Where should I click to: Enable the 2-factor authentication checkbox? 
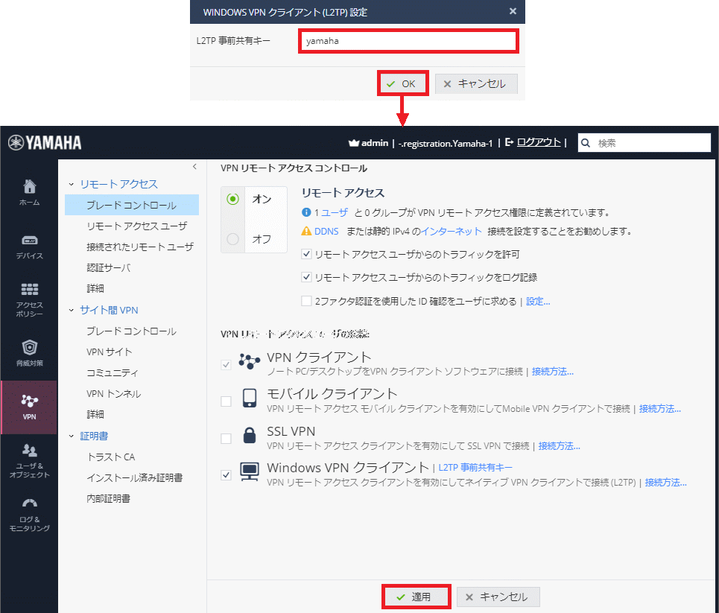[x=306, y=302]
